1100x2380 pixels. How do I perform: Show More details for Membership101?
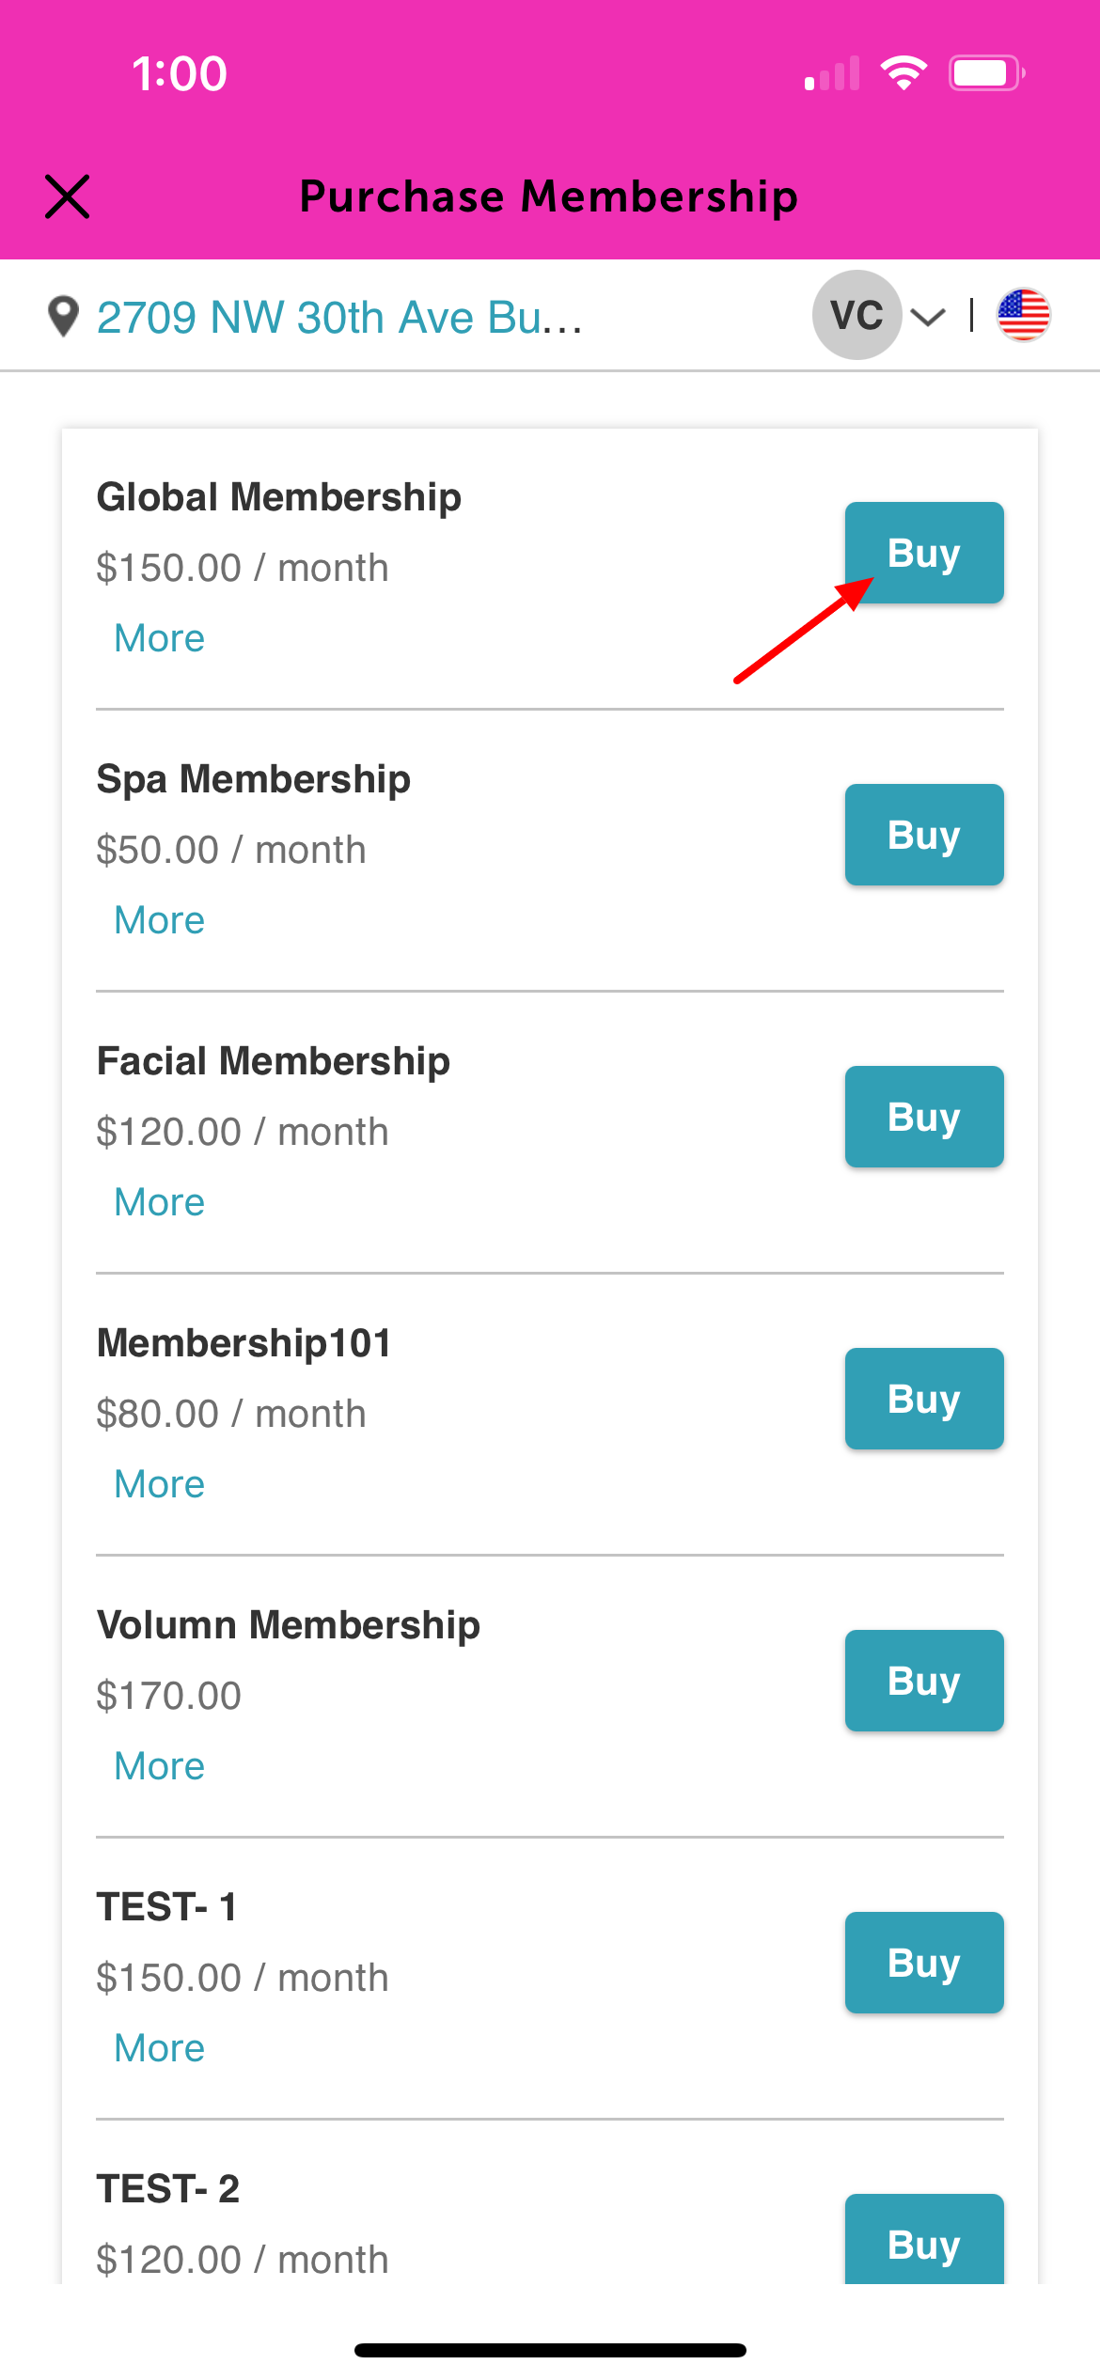pyautogui.click(x=159, y=1484)
